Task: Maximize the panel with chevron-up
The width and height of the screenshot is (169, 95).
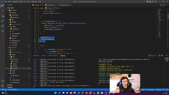Action: pyautogui.click(x=165, y=56)
